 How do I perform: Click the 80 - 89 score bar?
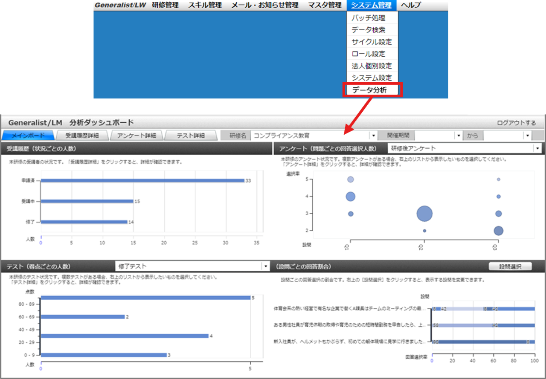coord(145,298)
